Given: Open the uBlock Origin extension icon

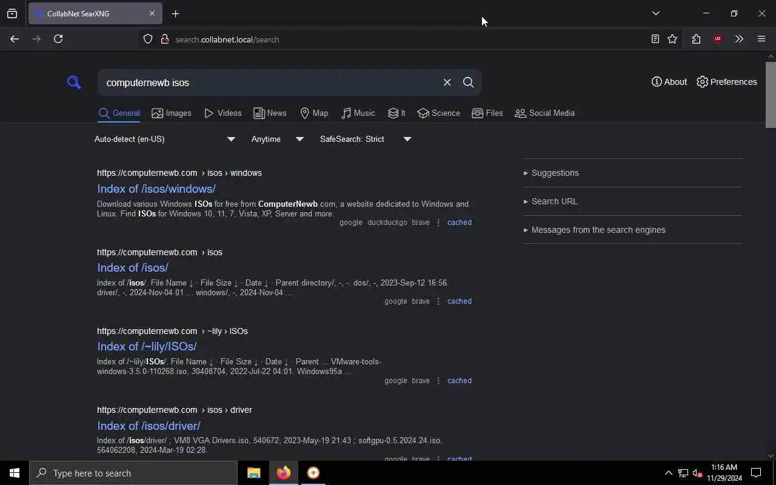Looking at the screenshot, I should coord(718,39).
